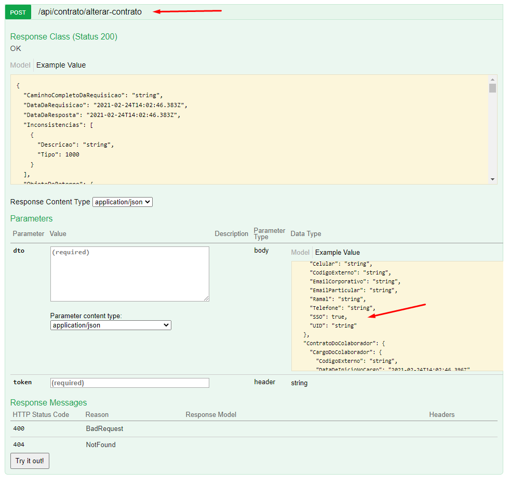Click scroll-down arrow of response example box
This screenshot has height=484, width=510.
click(x=492, y=179)
